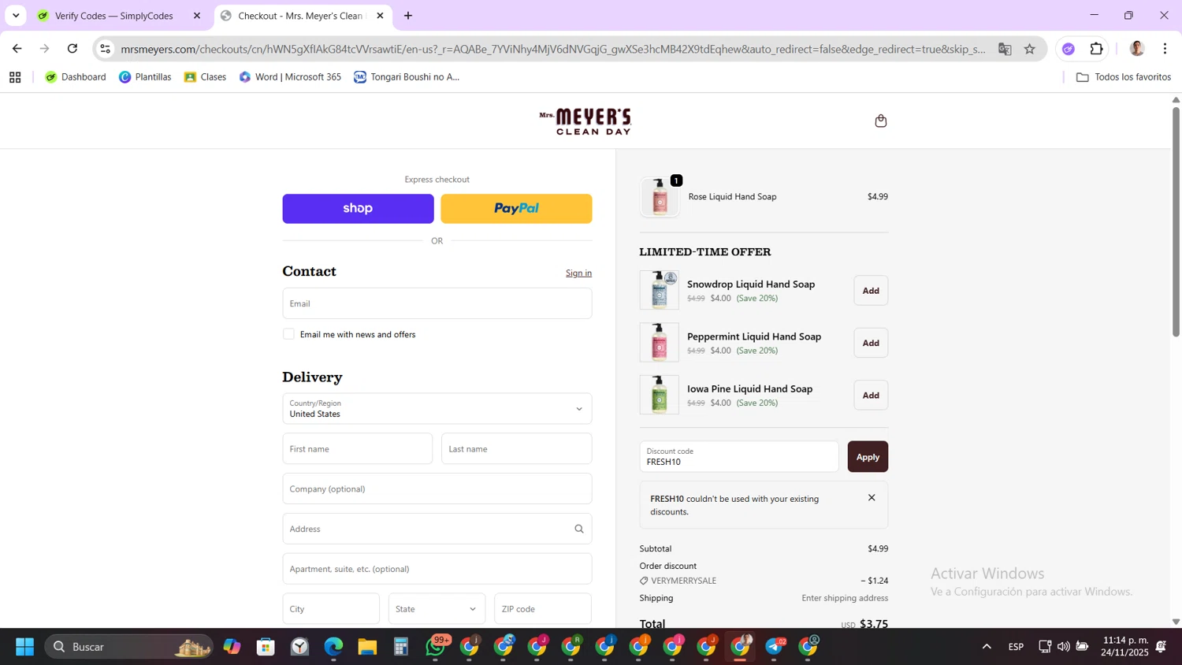Click the Snowdrop Liquid Hand Soap thumbnail

[x=660, y=291]
